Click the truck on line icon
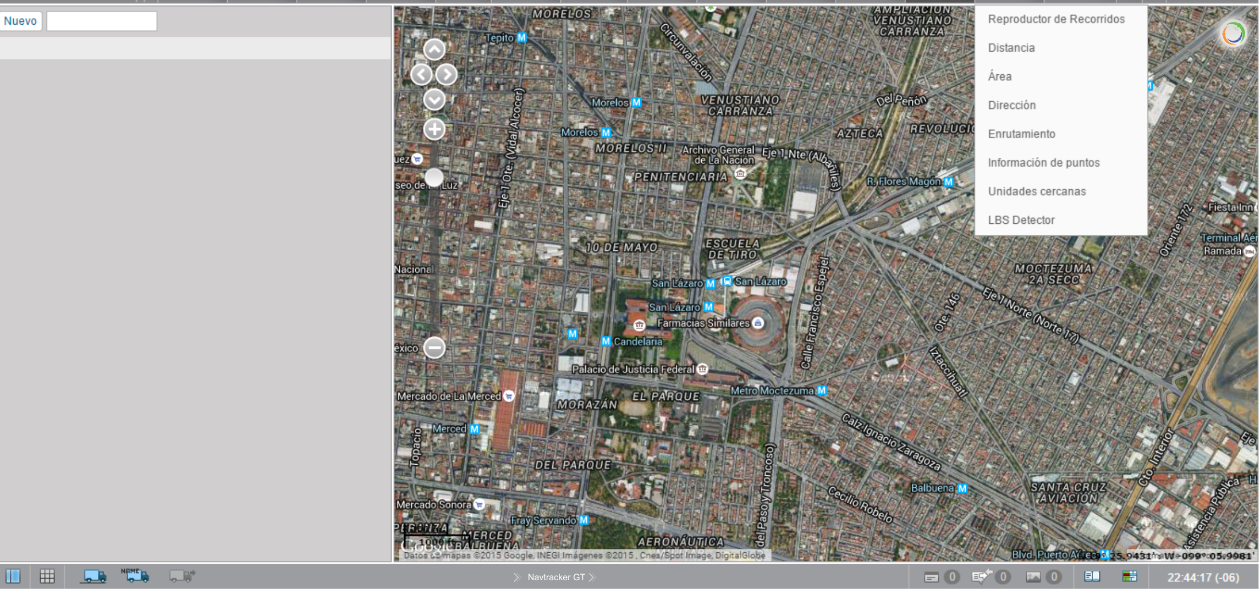Image resolution: width=1260 pixels, height=589 pixels. coord(94,576)
